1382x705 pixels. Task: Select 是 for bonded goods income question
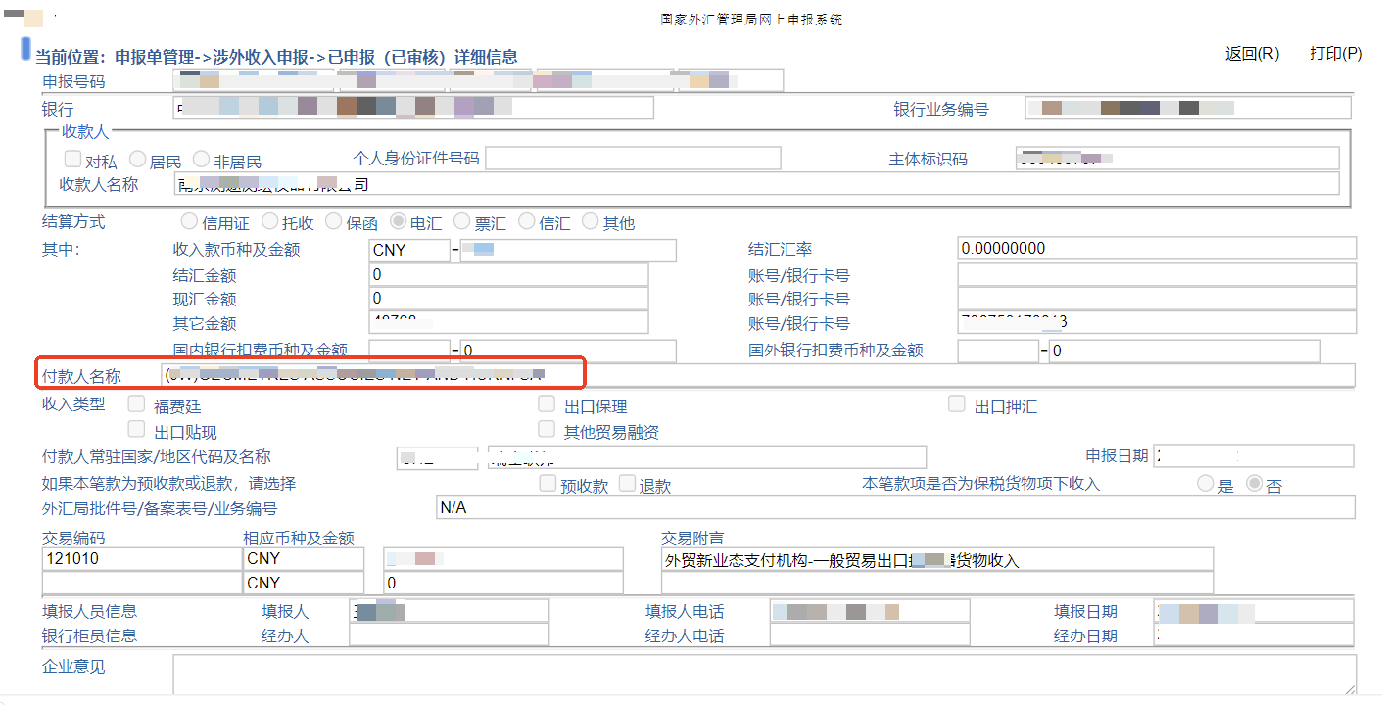pyautogui.click(x=1204, y=482)
